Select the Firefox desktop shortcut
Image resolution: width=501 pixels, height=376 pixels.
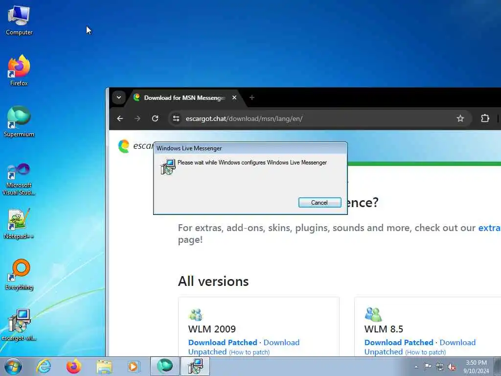click(19, 70)
